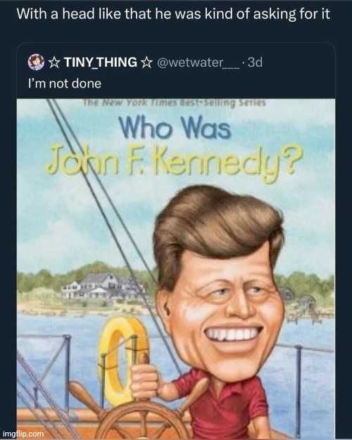Click the 3d timestamp of quoted tweet
The height and width of the screenshot is (440, 352).
coord(256,62)
